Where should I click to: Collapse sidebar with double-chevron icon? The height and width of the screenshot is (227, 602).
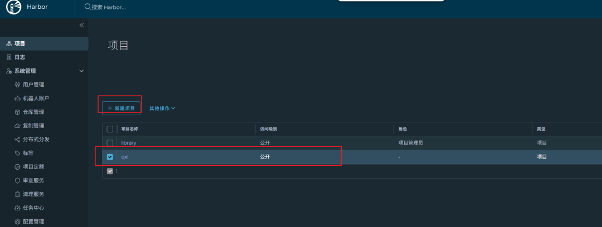(x=81, y=25)
